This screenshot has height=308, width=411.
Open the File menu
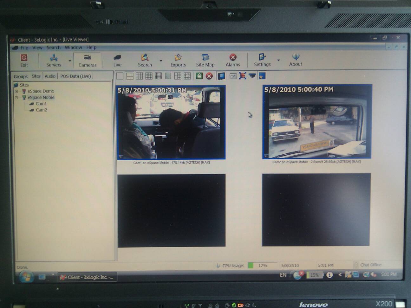pyautogui.click(x=24, y=48)
